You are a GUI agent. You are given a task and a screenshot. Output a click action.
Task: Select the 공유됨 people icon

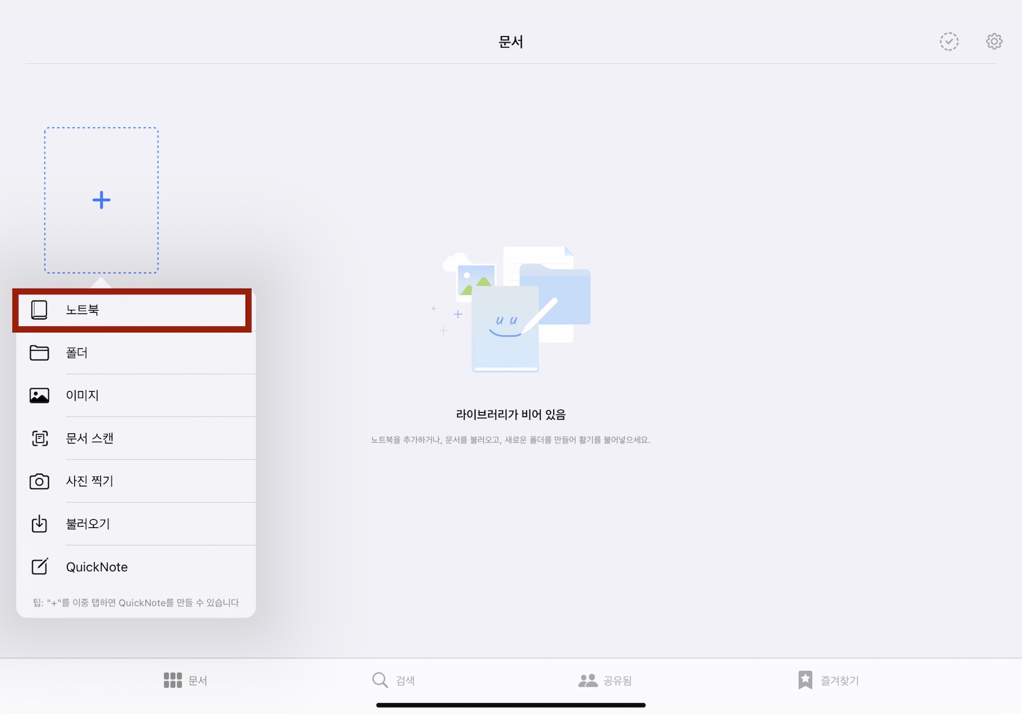tap(587, 679)
